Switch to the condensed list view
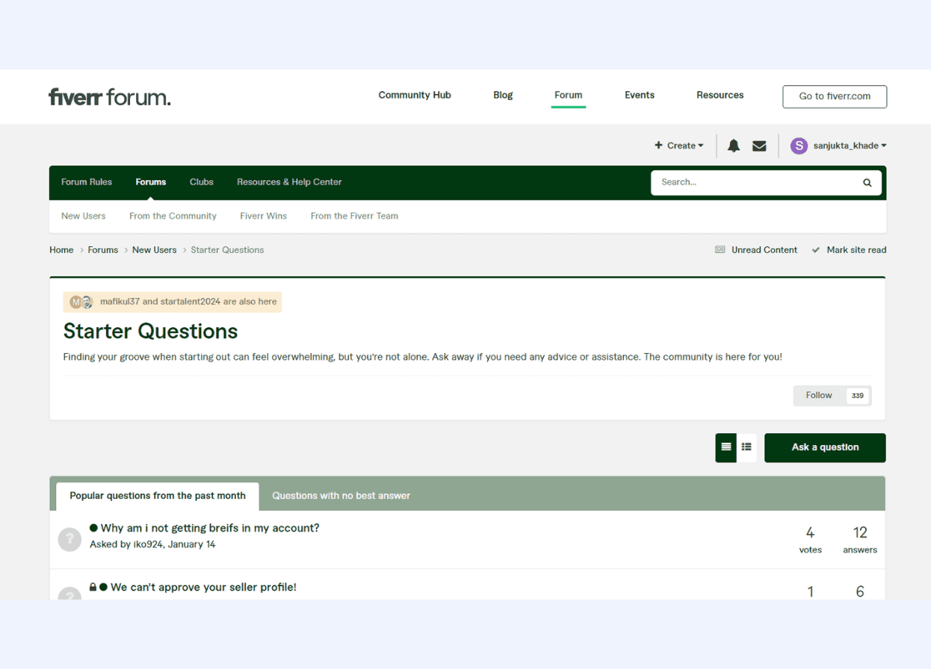 (x=746, y=447)
